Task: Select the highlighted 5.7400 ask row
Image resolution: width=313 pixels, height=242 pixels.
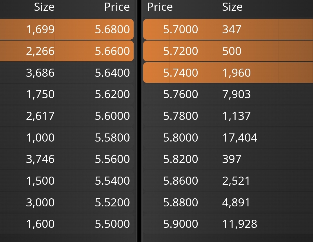Action: 228,73
